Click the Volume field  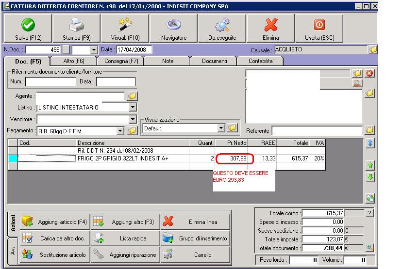pos(355,260)
